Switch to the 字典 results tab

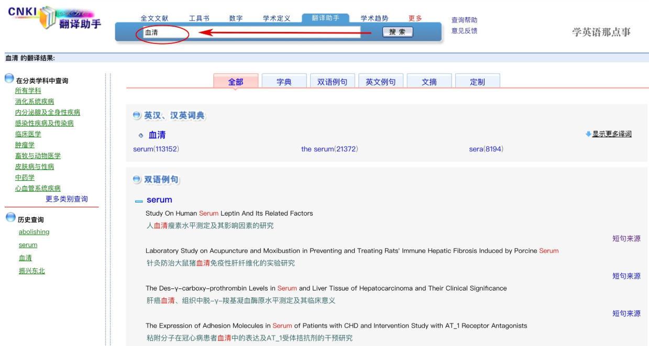click(284, 82)
